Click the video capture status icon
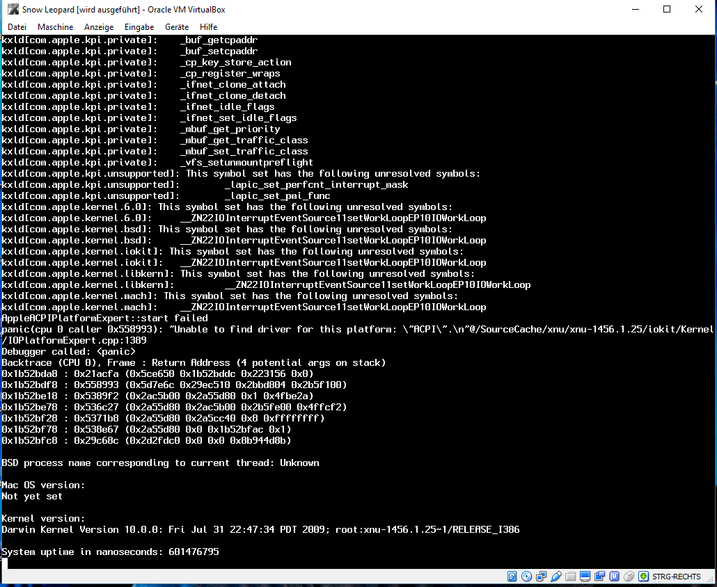Viewport: 717px width, 587px height. tap(599, 577)
